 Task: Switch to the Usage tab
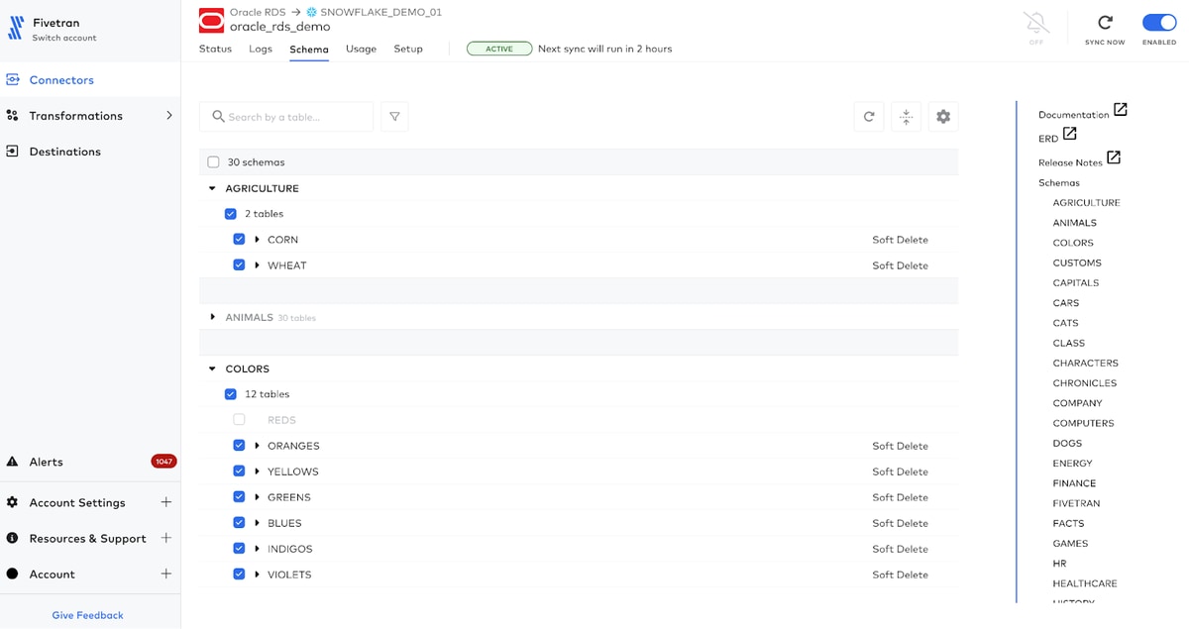point(361,49)
